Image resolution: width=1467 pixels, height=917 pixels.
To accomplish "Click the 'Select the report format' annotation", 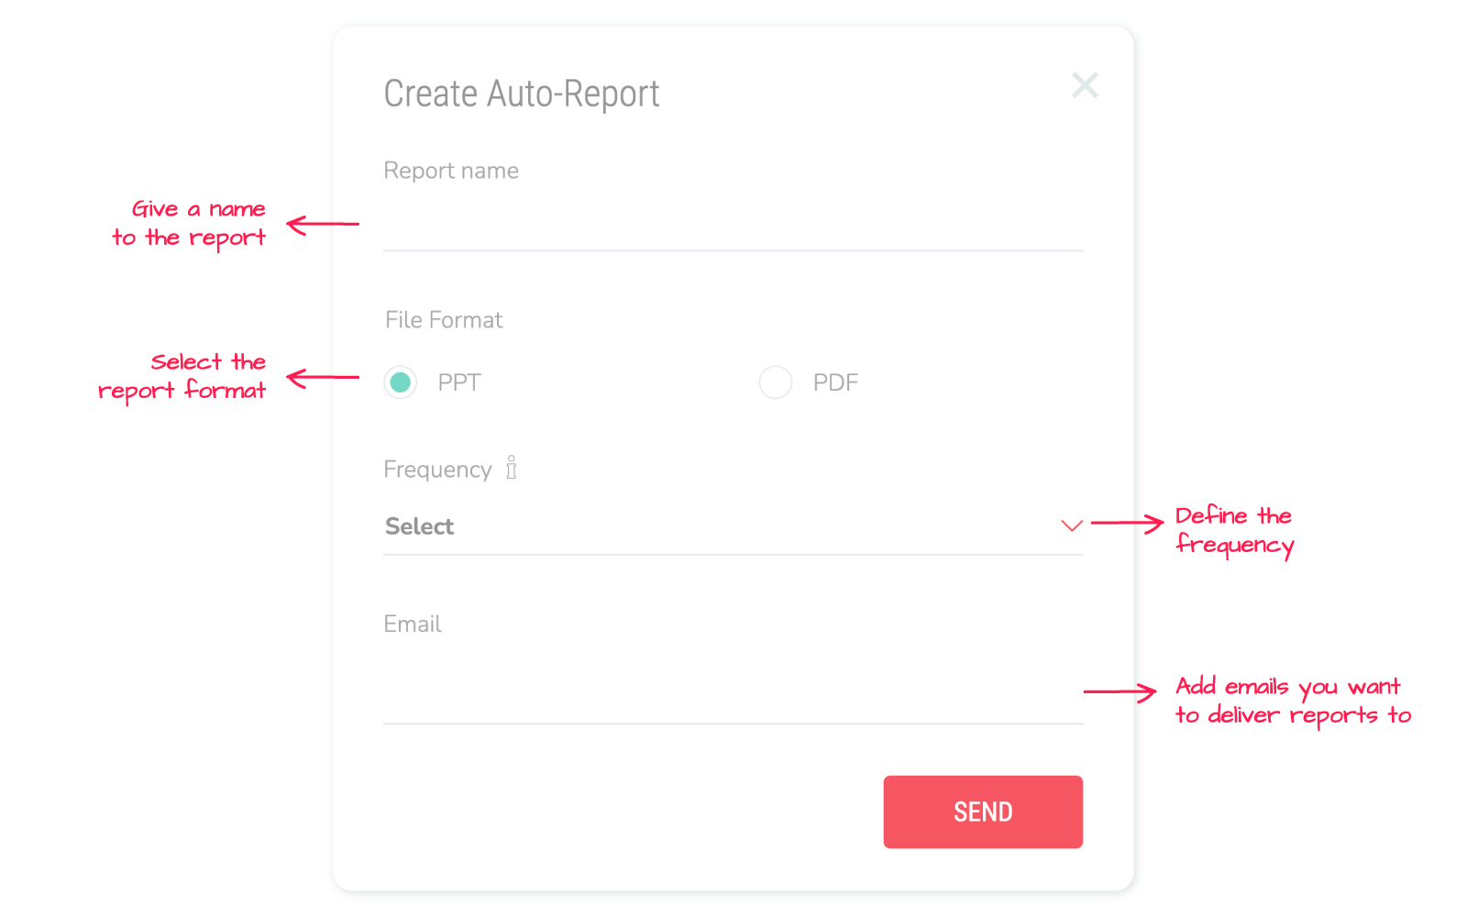I will tap(182, 377).
